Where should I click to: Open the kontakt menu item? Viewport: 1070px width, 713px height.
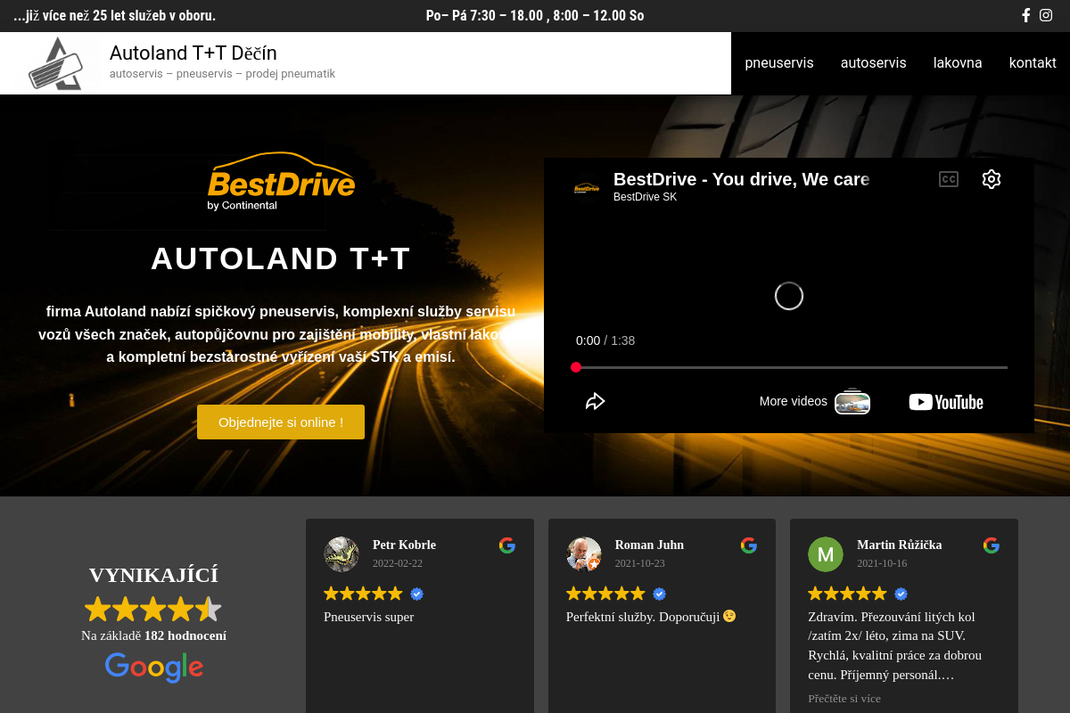pos(1033,63)
